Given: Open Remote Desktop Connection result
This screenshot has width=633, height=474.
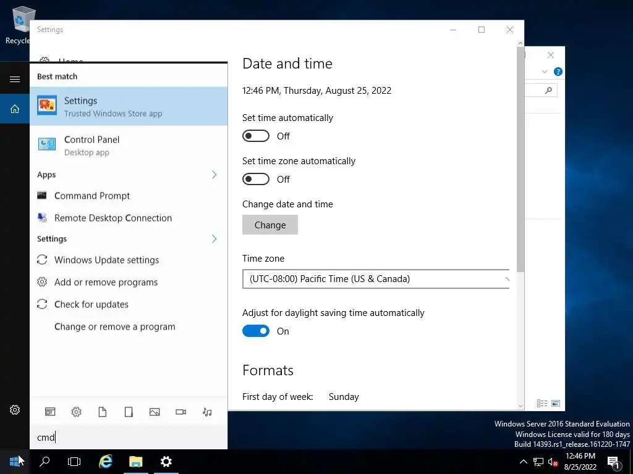Looking at the screenshot, I should tap(129, 218).
